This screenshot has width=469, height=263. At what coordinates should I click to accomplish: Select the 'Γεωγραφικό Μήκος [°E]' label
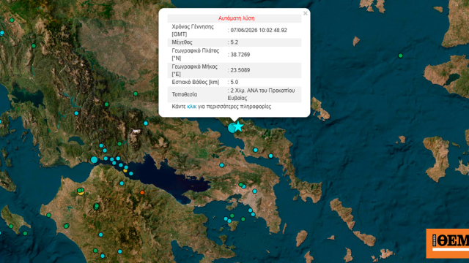[x=195, y=70]
